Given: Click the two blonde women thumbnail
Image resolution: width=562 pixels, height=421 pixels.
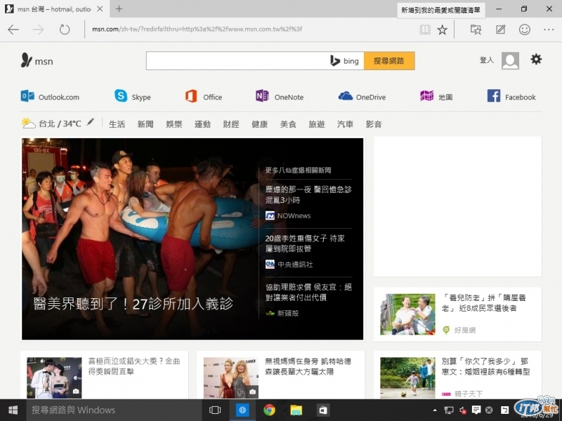Looking at the screenshot, I should click(x=231, y=377).
